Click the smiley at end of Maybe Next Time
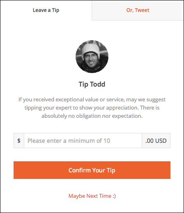184x213 pixels. click(x=114, y=196)
